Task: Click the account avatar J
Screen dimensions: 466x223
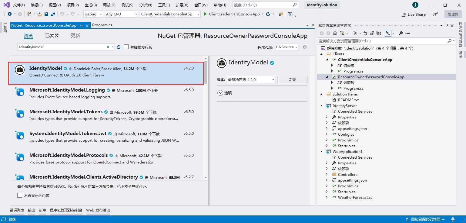Action: click(x=415, y=5)
